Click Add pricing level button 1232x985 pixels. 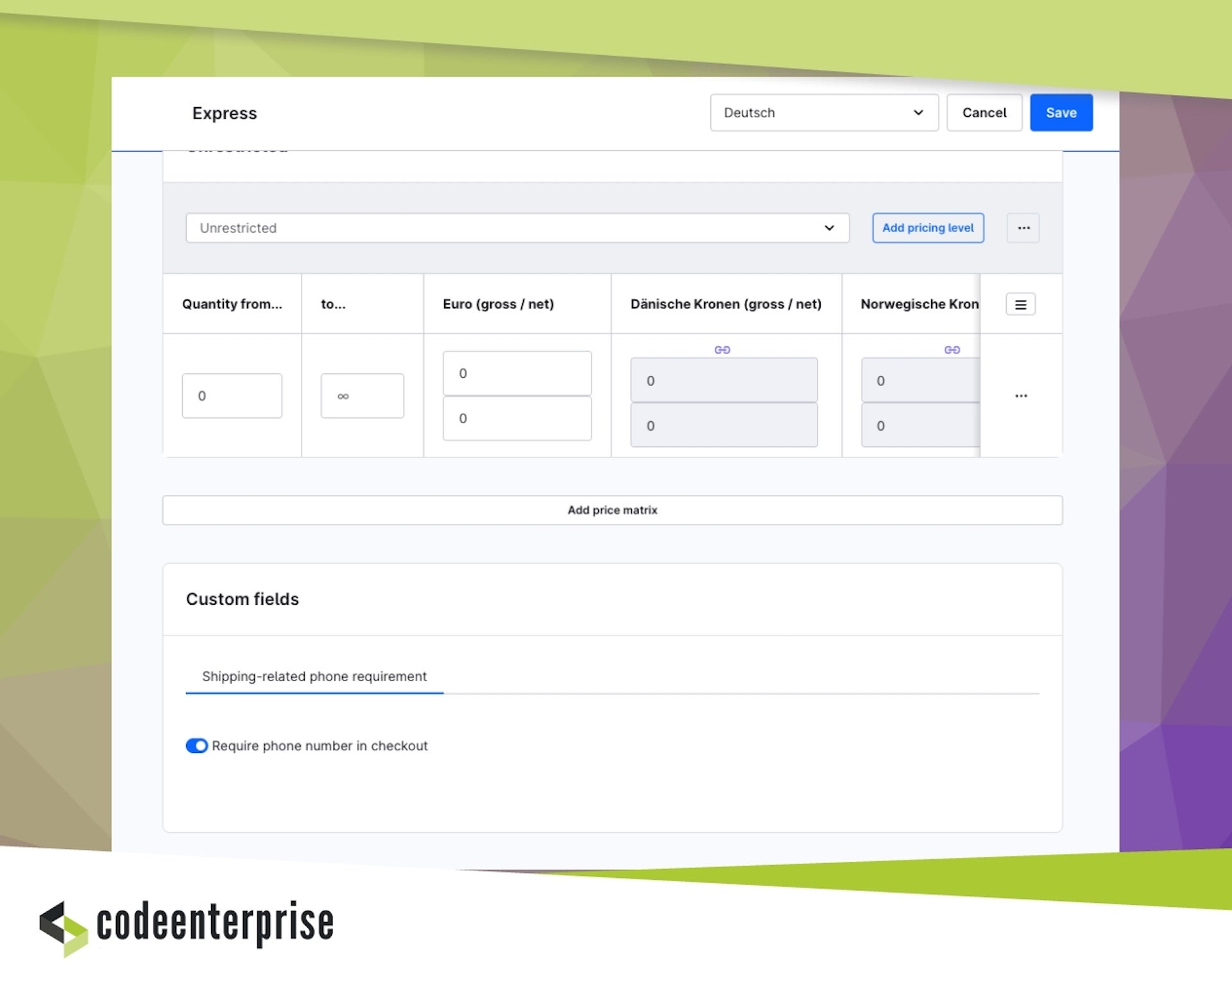[x=928, y=228]
